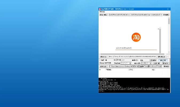Click the last button in the time row
Screen dimensions: 180x107
[x=165, y=63]
